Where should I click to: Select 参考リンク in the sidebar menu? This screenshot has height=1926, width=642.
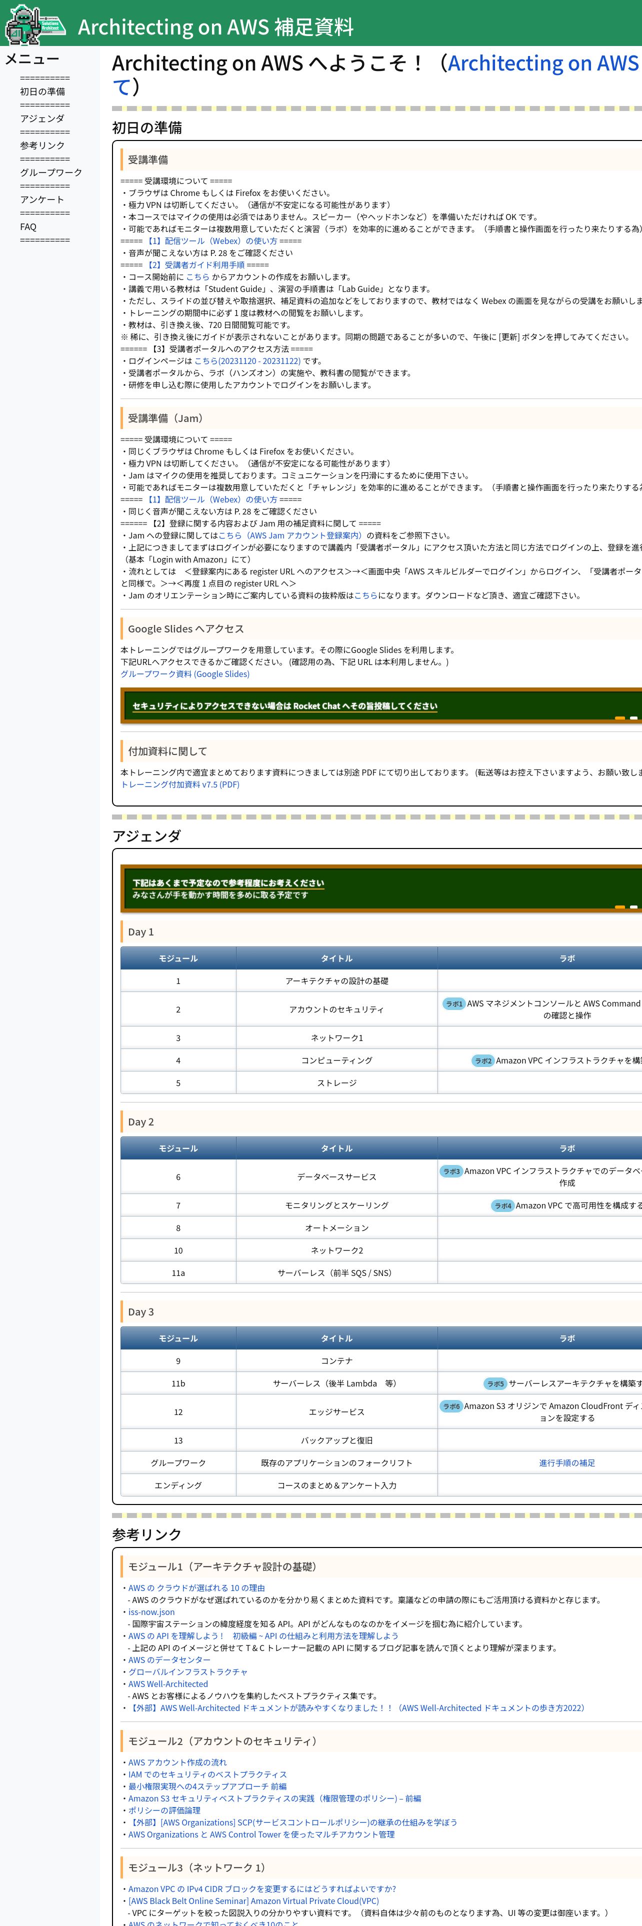click(42, 145)
